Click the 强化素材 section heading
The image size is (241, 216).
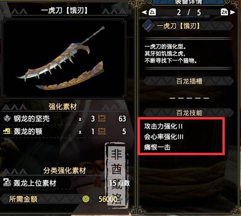pos(63,107)
